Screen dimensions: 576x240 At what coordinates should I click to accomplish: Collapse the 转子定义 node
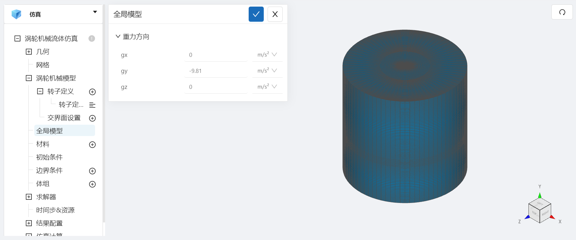point(40,91)
